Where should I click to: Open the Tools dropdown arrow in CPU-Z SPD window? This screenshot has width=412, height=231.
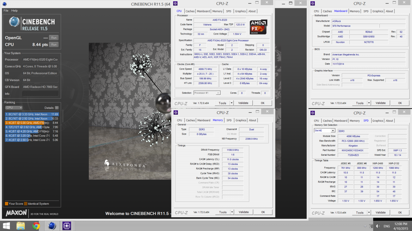point(368,213)
